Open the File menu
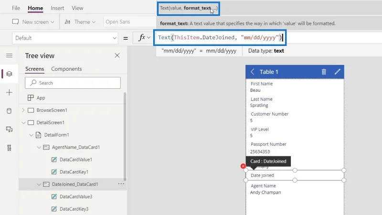382x215 pixels. (x=16, y=8)
